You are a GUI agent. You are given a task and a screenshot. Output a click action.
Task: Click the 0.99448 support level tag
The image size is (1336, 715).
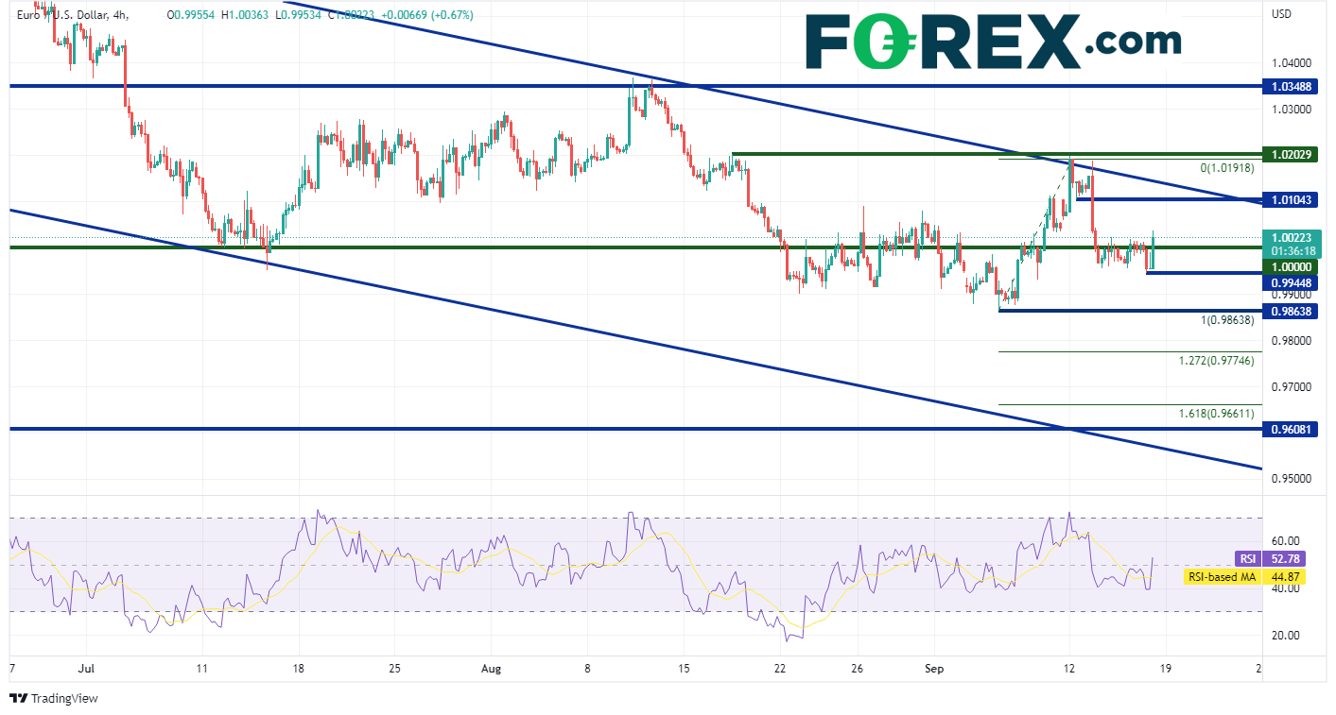[1290, 281]
